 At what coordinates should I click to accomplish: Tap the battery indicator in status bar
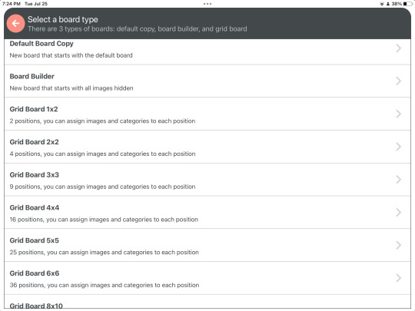click(407, 4)
